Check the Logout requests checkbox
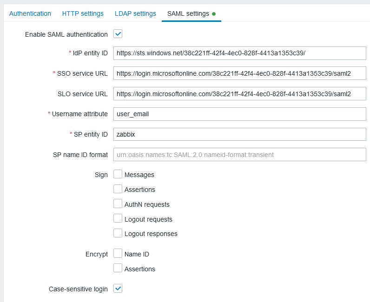Screen dimensions: 370x302 [x=118, y=219]
